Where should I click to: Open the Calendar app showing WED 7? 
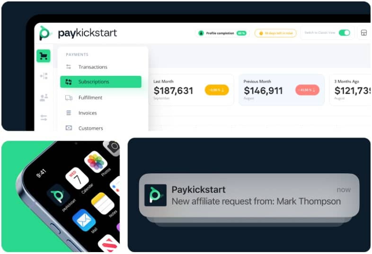(77, 178)
